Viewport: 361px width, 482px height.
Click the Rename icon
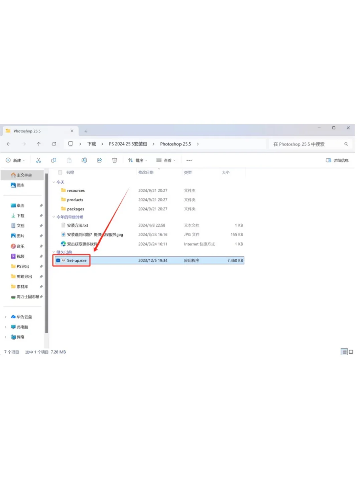click(x=84, y=160)
